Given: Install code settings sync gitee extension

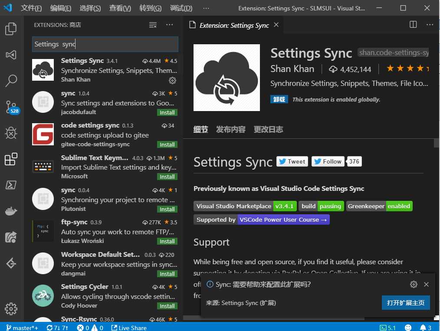Looking at the screenshot, I should click(167, 144).
